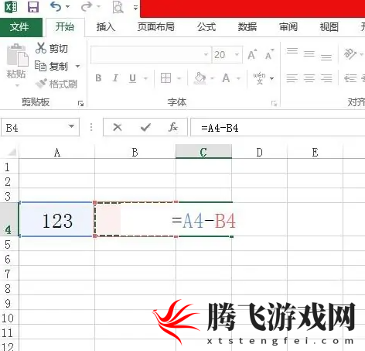365x351 pixels.
Task: Click the Save floppy disk icon
Action: click(33, 7)
